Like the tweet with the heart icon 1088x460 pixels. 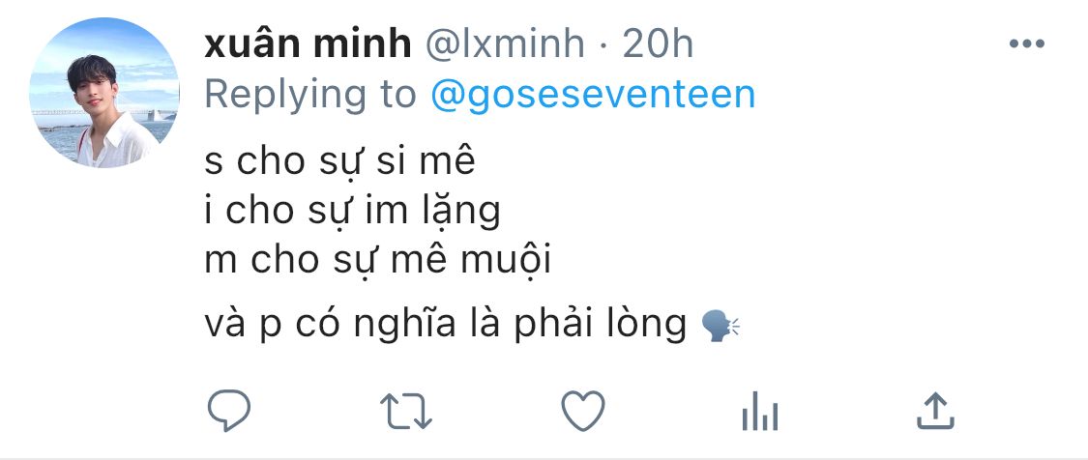point(583,412)
